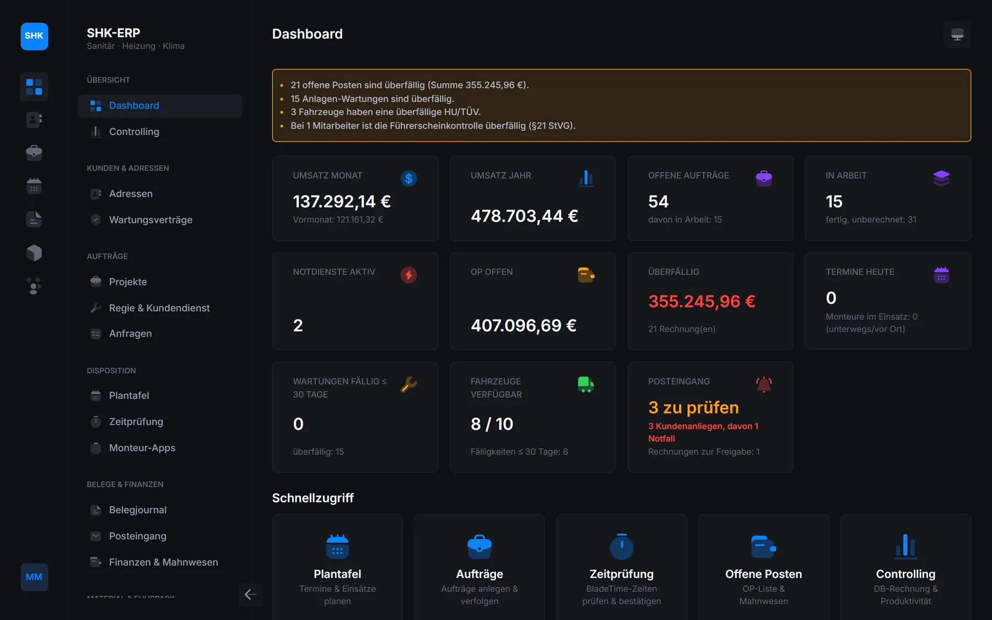Open the MM user avatar
The width and height of the screenshot is (992, 620).
[x=34, y=577]
